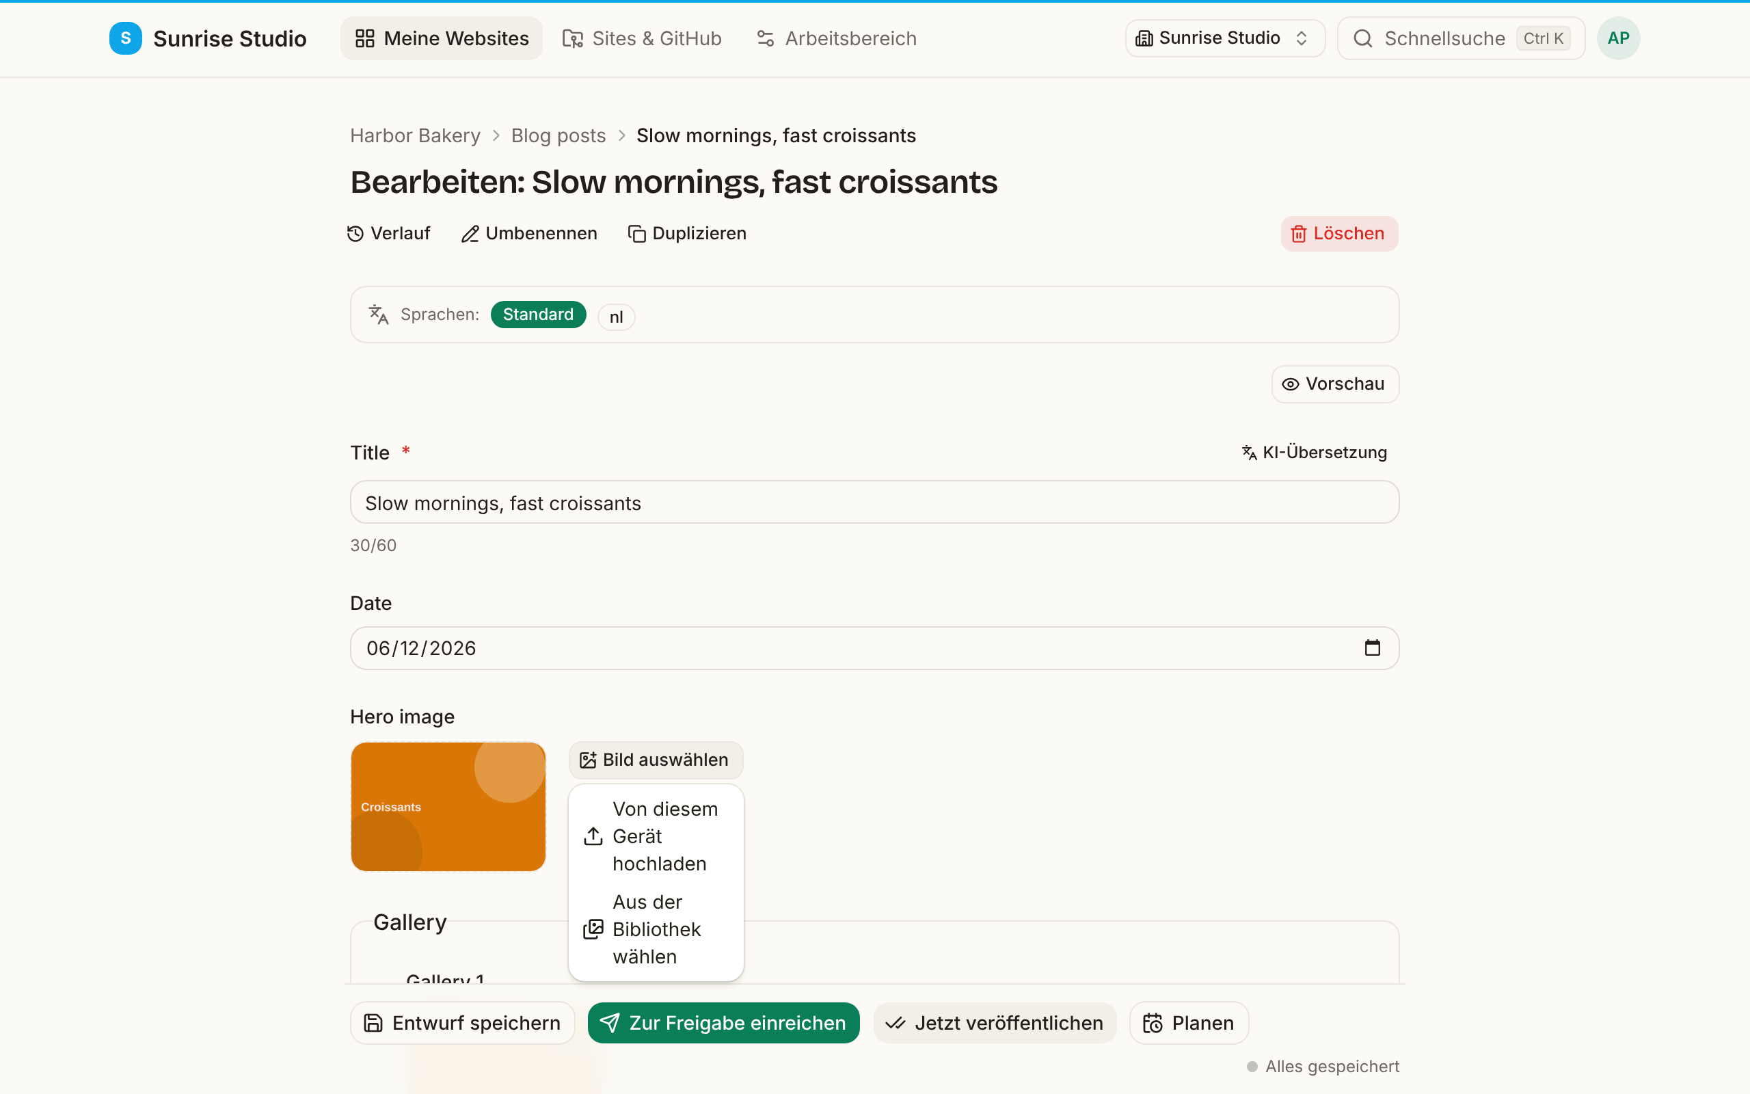Navigate to Blog posts breadcrumb

(558, 135)
